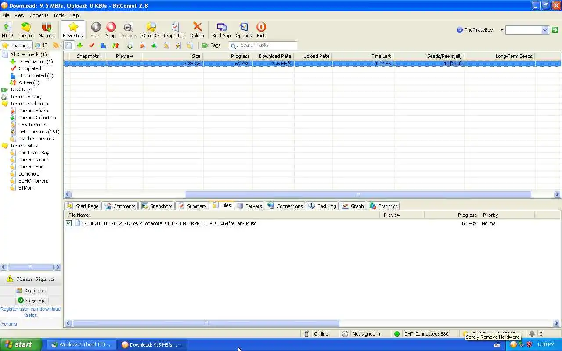Open The Pirate Bay under Torrent Sites
Viewport: 562px width, 351px height.
click(x=34, y=153)
